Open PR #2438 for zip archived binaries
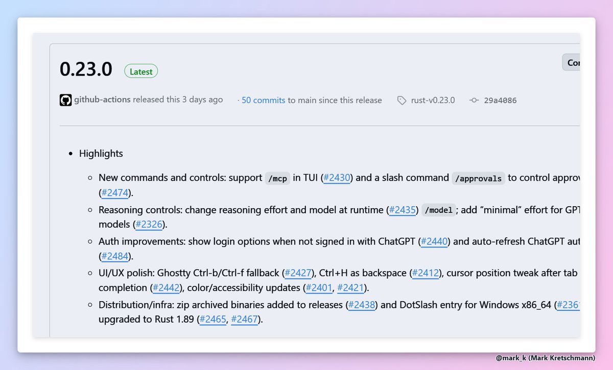 click(x=362, y=305)
